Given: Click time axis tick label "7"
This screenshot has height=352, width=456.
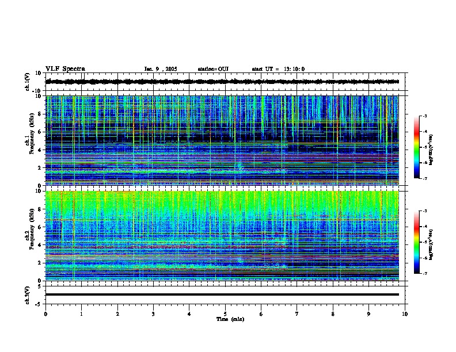Looking at the screenshot, I should [297, 314].
